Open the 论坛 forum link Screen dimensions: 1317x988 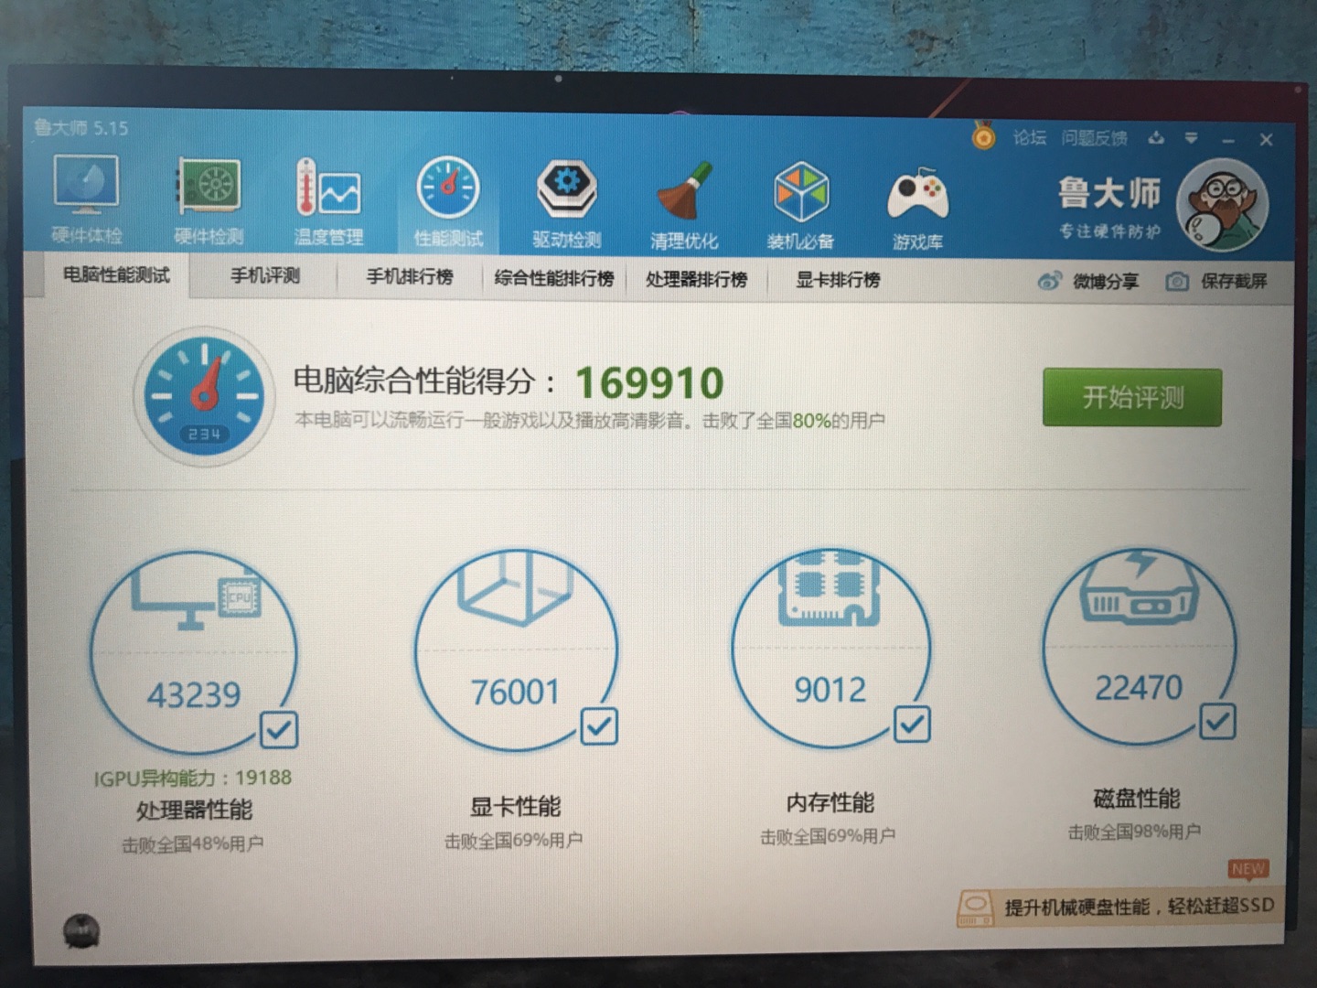point(1029,137)
